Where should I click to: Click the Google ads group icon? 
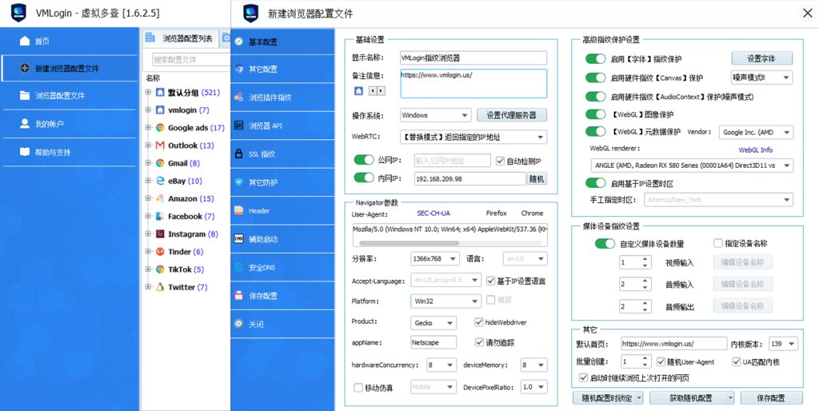point(160,127)
